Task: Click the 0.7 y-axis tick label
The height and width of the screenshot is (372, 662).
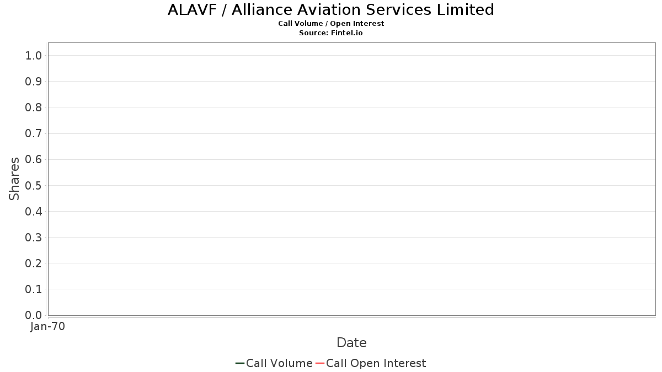Action: pyautogui.click(x=34, y=133)
